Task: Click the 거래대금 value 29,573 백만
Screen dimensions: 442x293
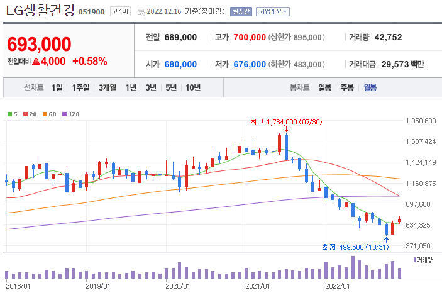Action: 403,64
